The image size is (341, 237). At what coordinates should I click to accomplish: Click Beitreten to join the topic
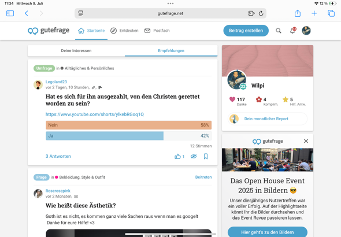pyautogui.click(x=203, y=177)
